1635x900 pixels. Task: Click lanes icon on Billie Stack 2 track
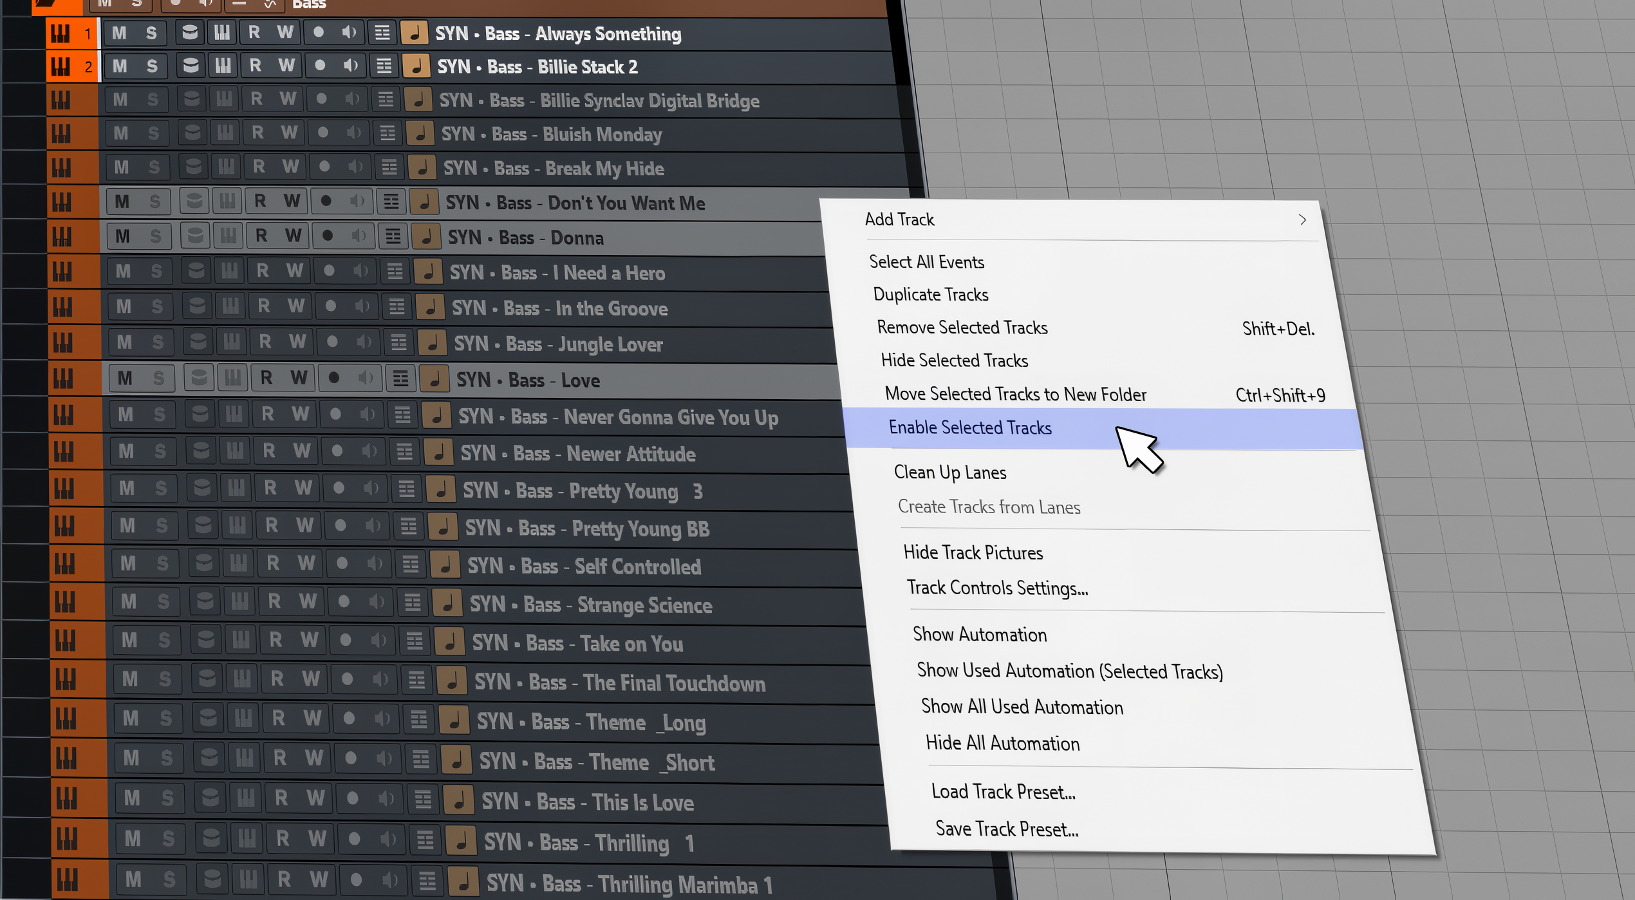click(x=384, y=66)
